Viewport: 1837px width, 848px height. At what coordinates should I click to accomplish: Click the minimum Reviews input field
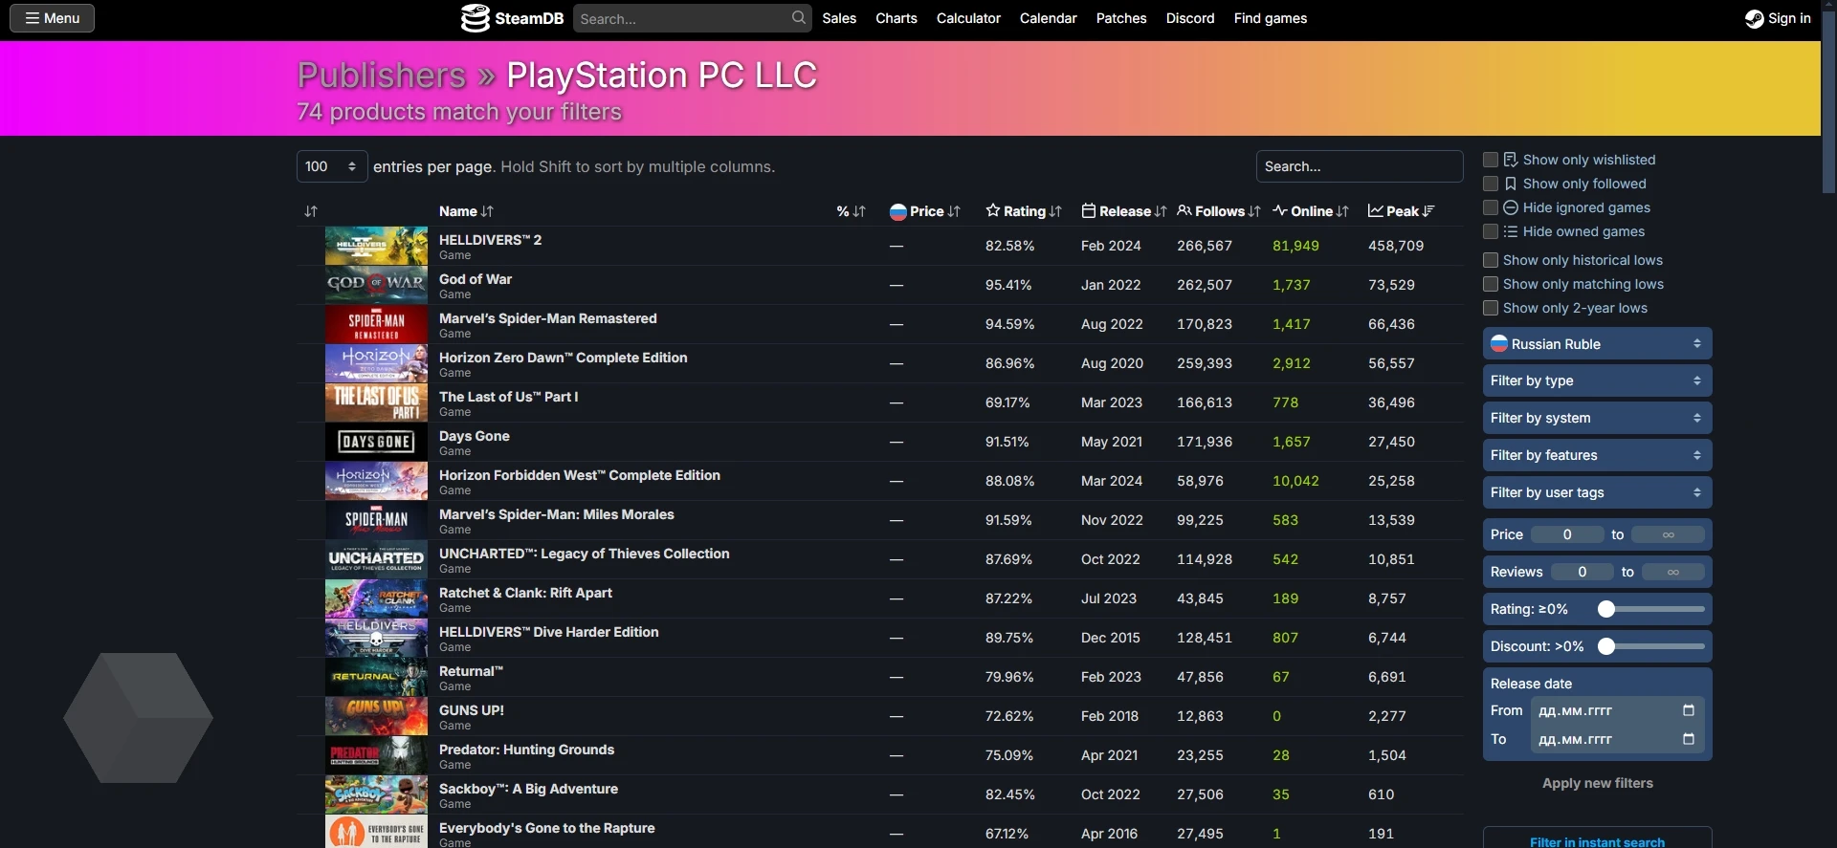[x=1582, y=572]
